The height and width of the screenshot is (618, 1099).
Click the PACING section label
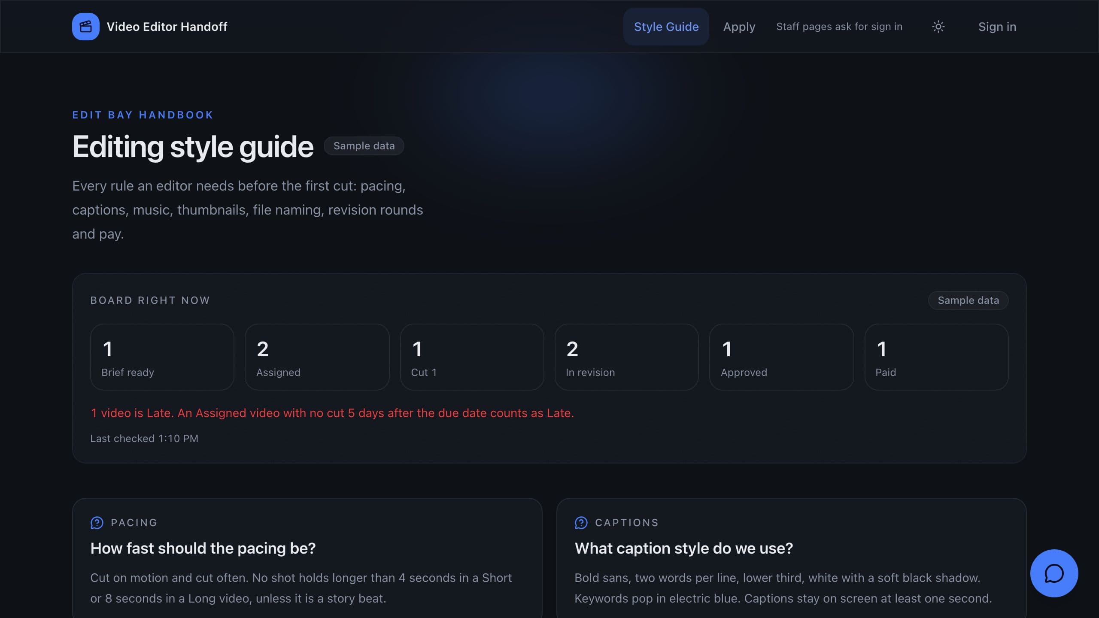134,523
